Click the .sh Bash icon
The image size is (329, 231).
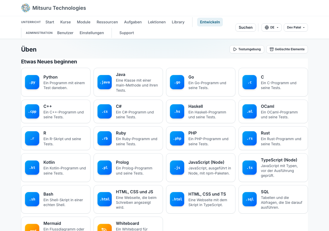32,199
